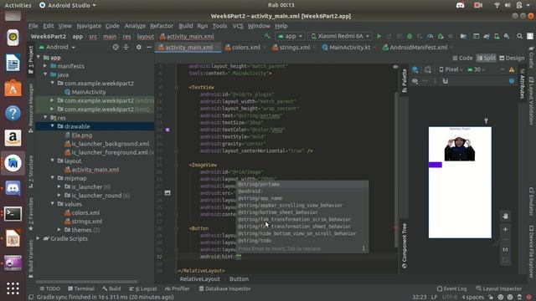This screenshot has height=301, width=536.
Task: Click the 1:1 zoom button
Action: click(505, 250)
